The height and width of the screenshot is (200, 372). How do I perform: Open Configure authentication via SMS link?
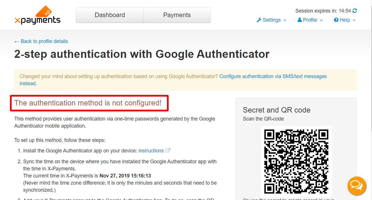173,80
